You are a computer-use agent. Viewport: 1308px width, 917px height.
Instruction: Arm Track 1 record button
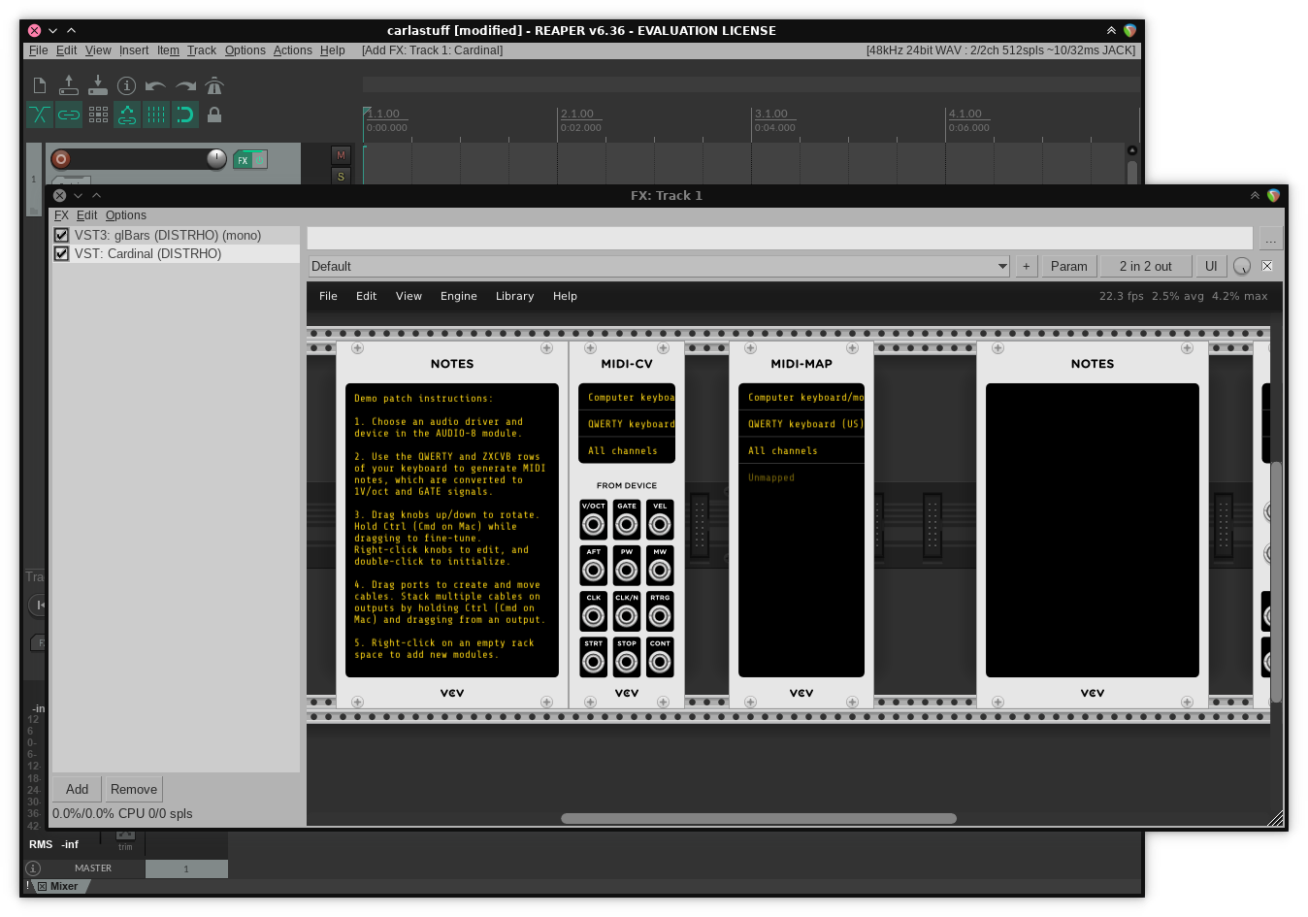pyautogui.click(x=61, y=159)
